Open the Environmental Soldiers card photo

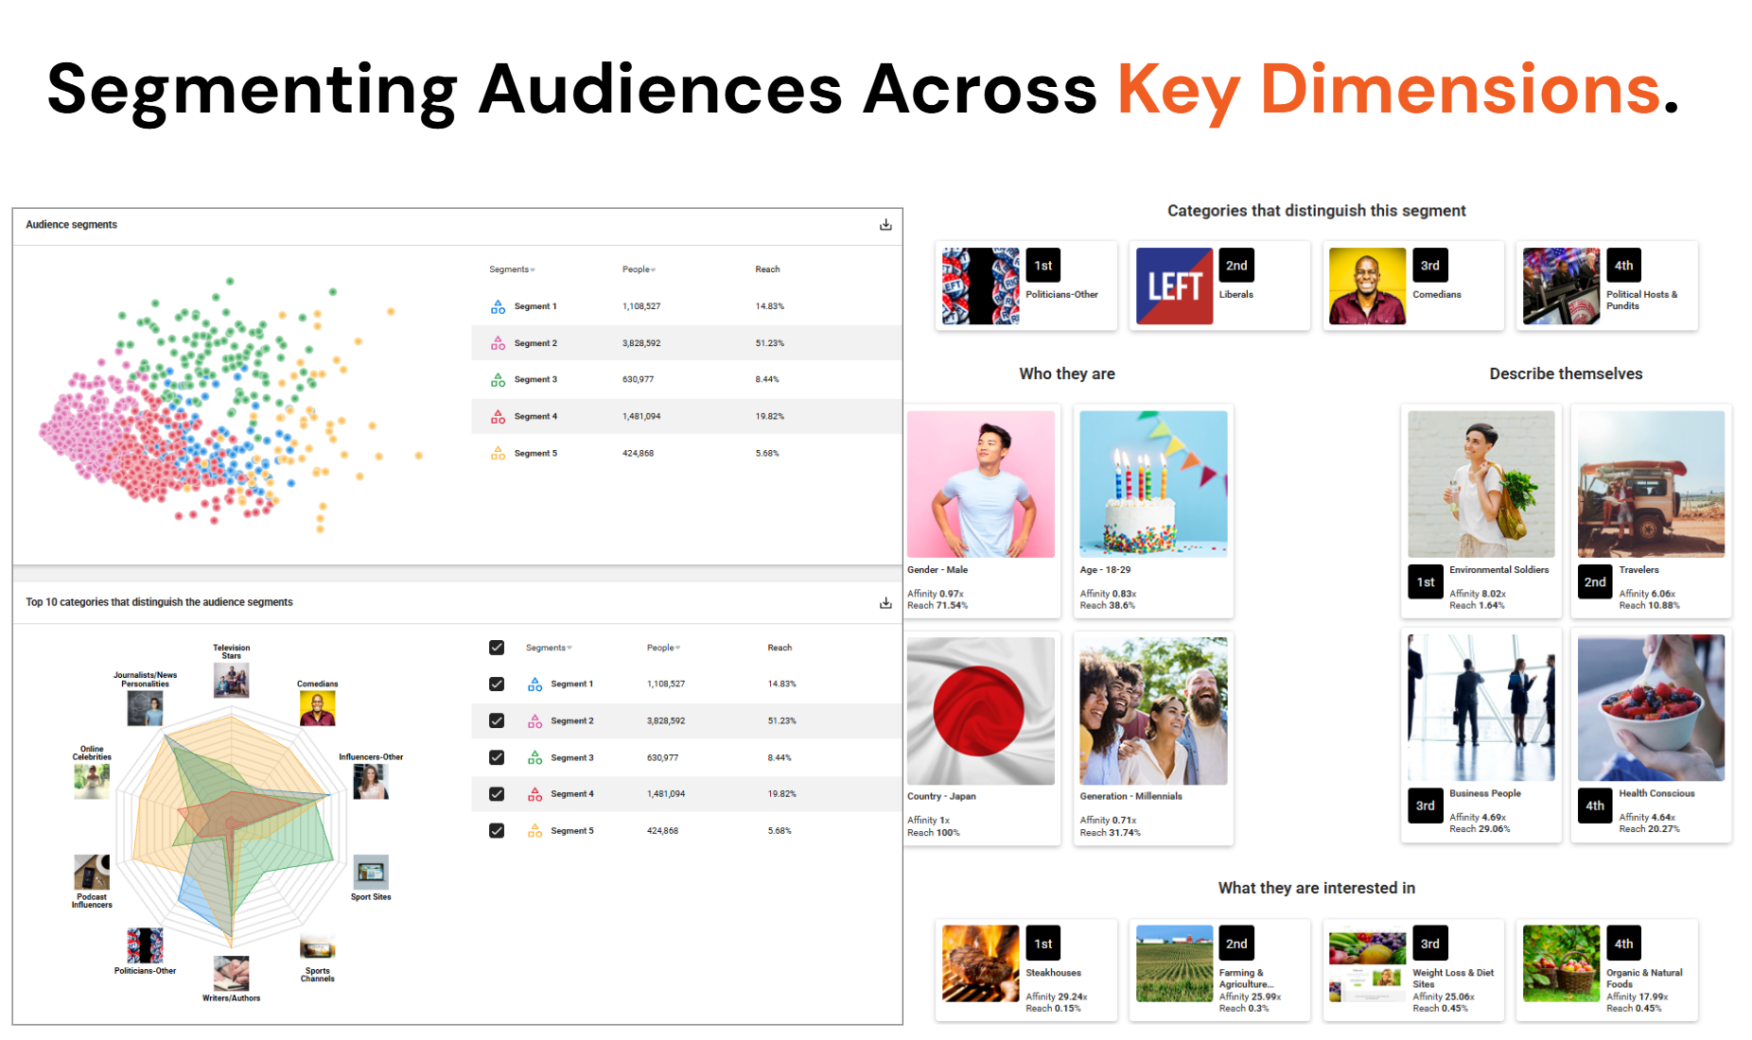1481,484
